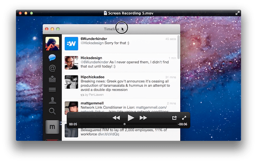This screenshot has height=163, width=257.
Task: Click the Twitter timeline scrollbar
Action: (178, 47)
